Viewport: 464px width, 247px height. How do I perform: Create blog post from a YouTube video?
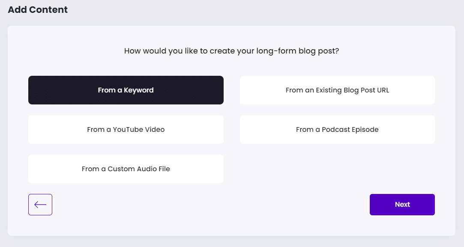126,129
